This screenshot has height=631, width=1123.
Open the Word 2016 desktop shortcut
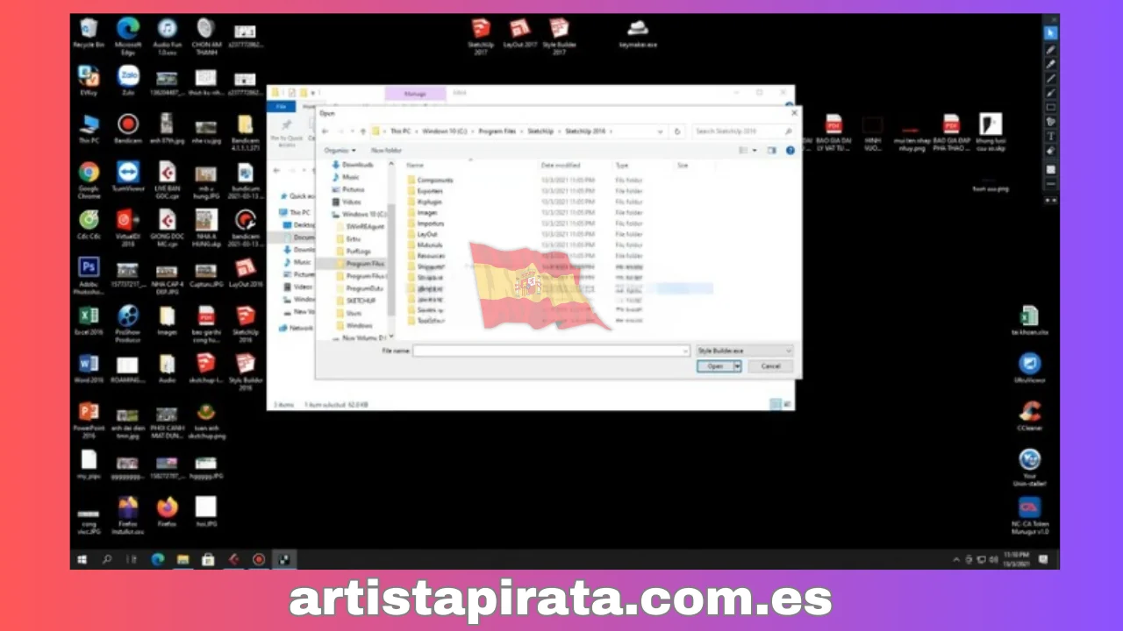(89, 369)
